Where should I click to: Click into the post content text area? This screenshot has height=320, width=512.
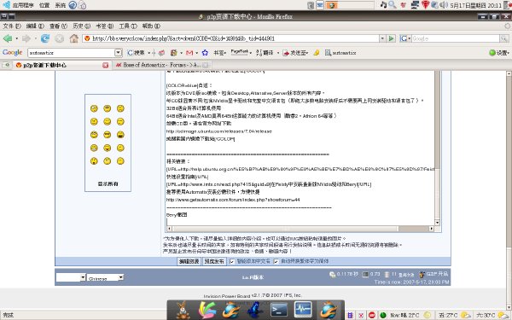(x=300, y=148)
